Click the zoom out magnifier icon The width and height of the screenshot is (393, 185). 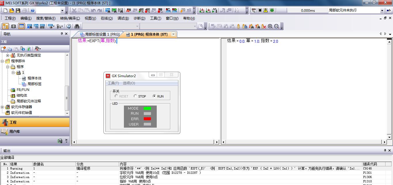[276, 26]
